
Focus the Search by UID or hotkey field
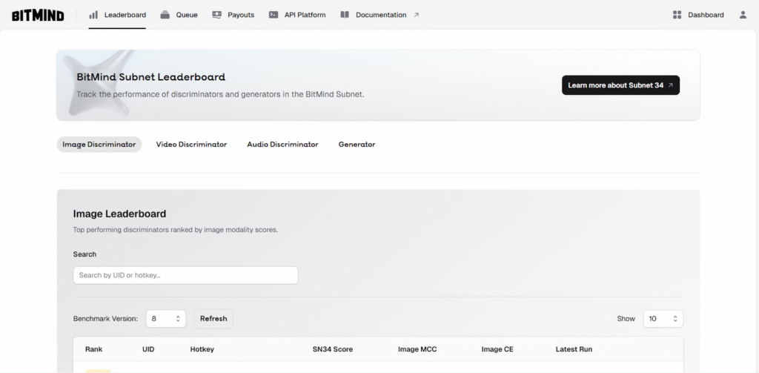185,275
